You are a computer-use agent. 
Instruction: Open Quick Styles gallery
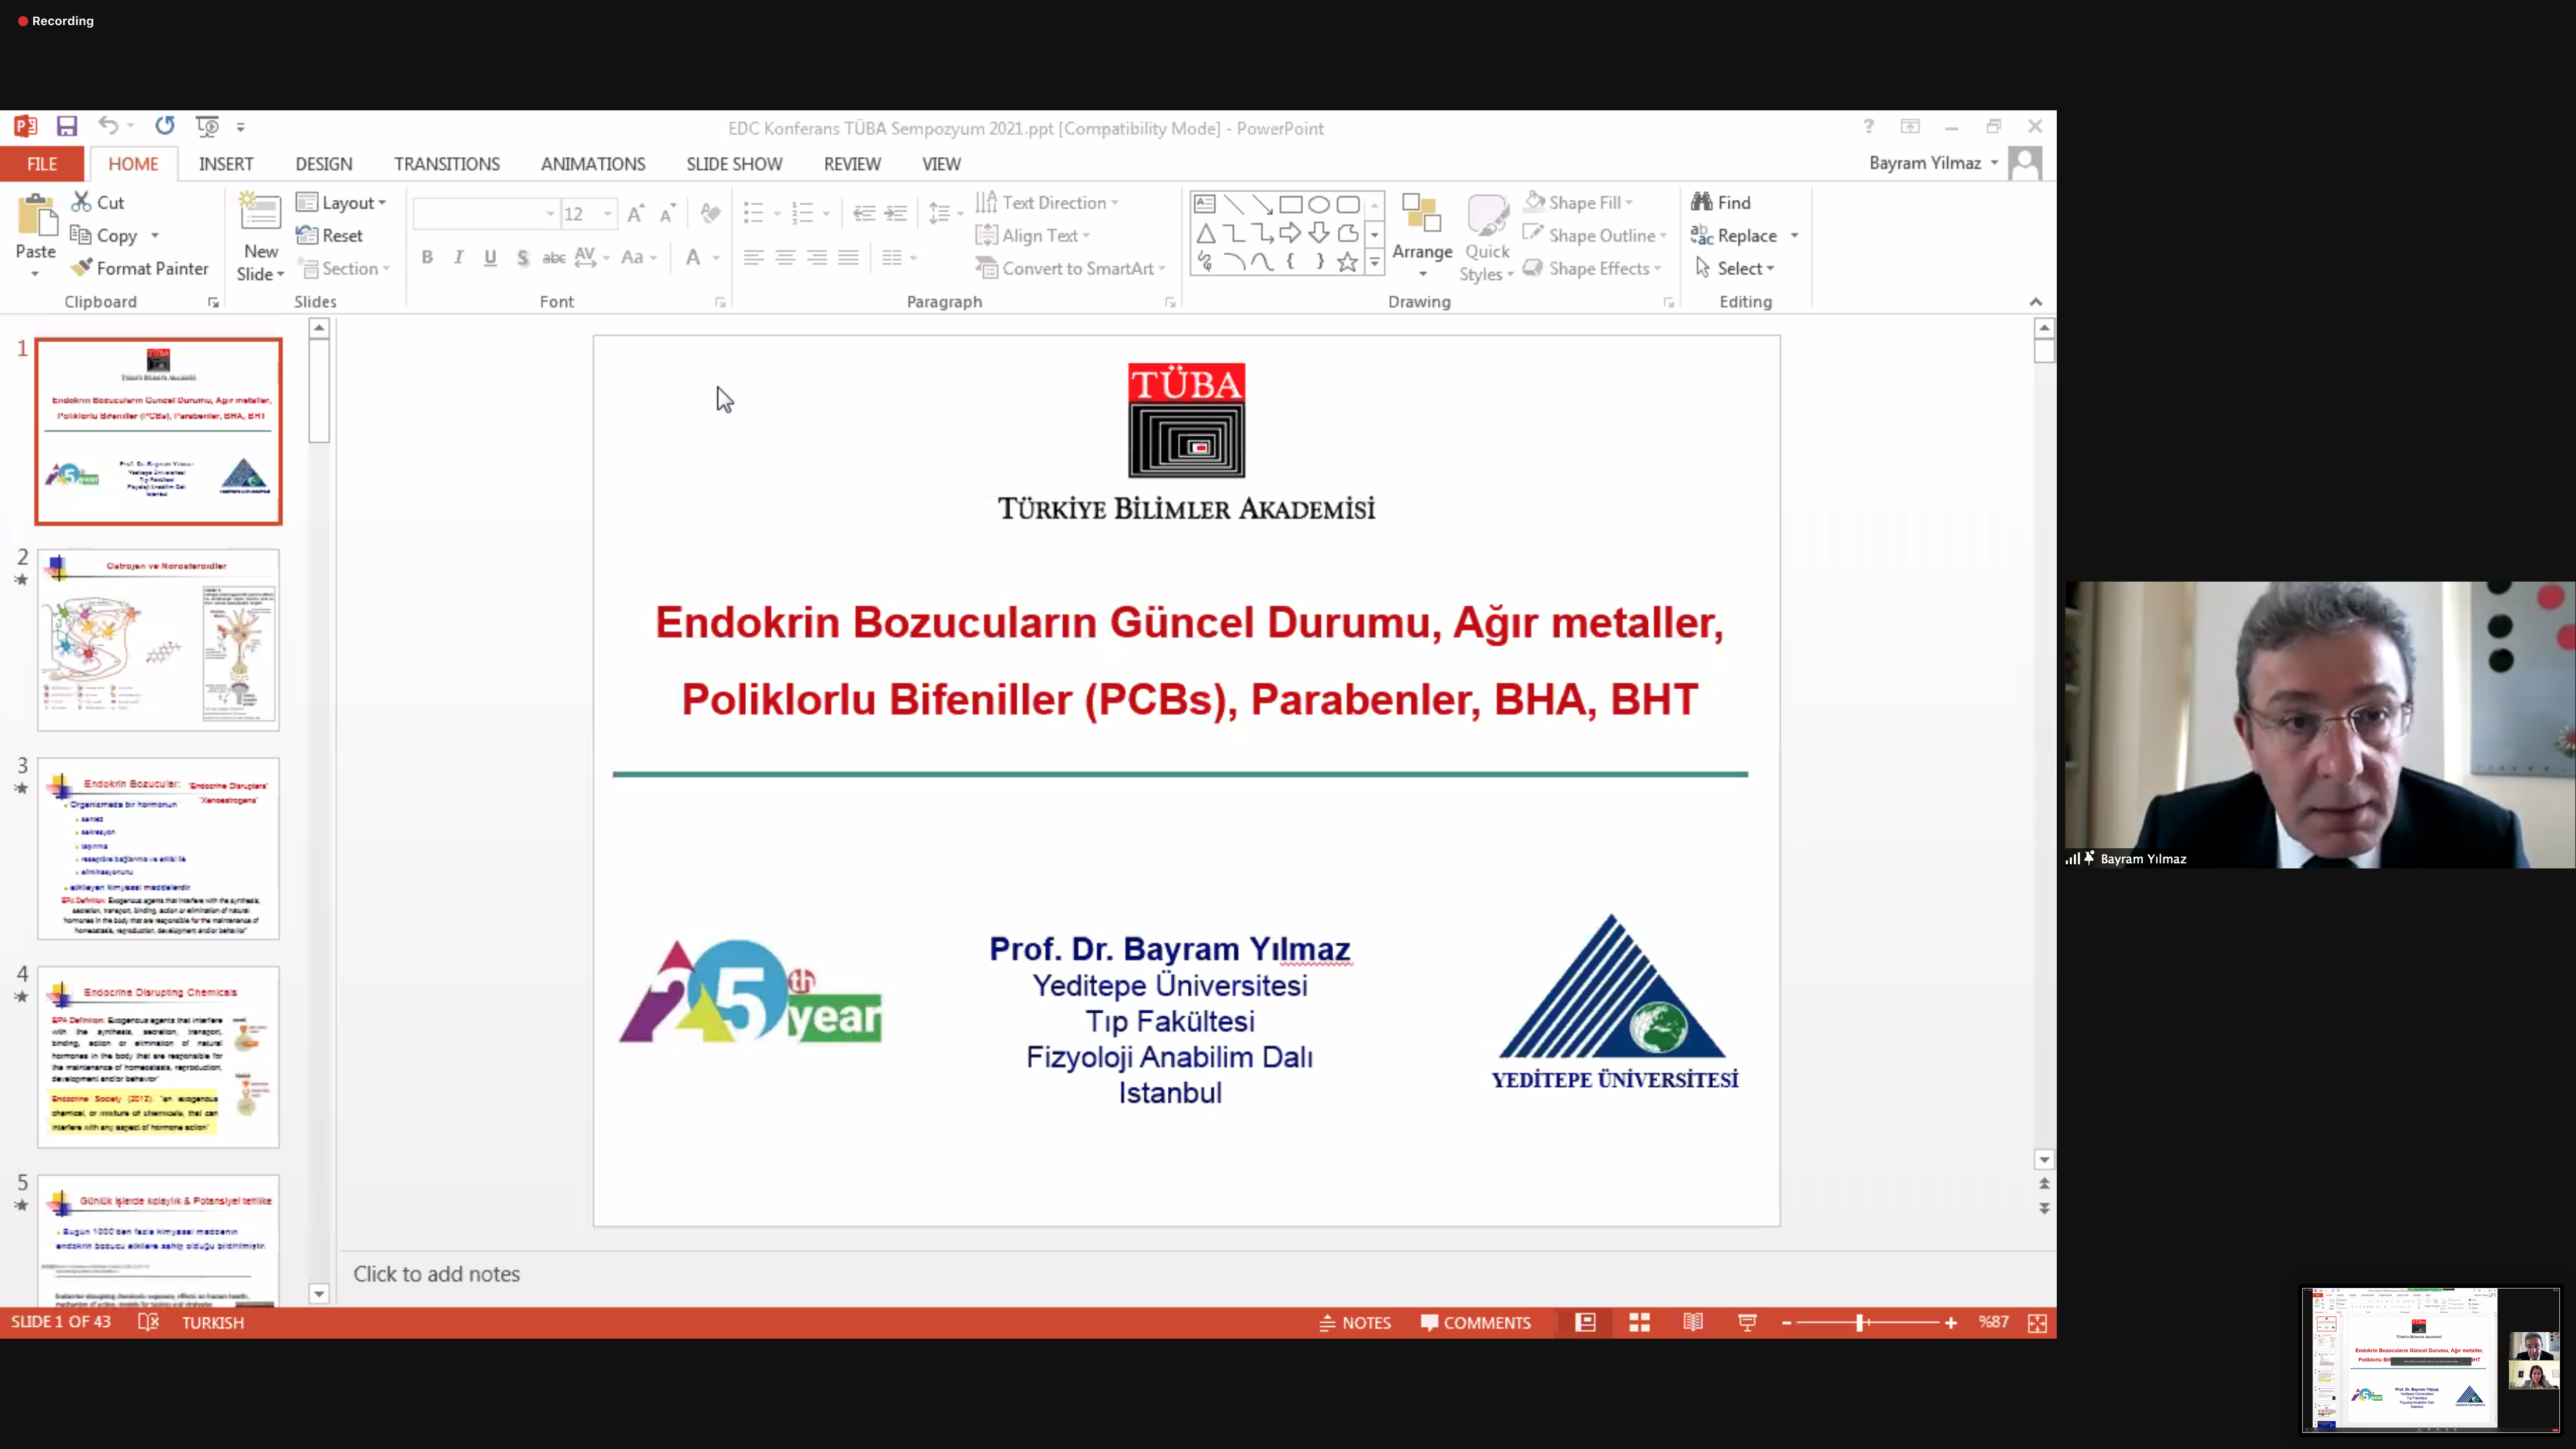coord(1487,238)
